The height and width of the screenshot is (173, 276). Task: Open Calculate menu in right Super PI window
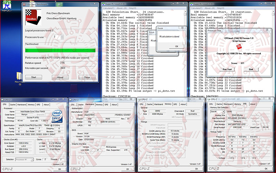click(x=197, y=8)
